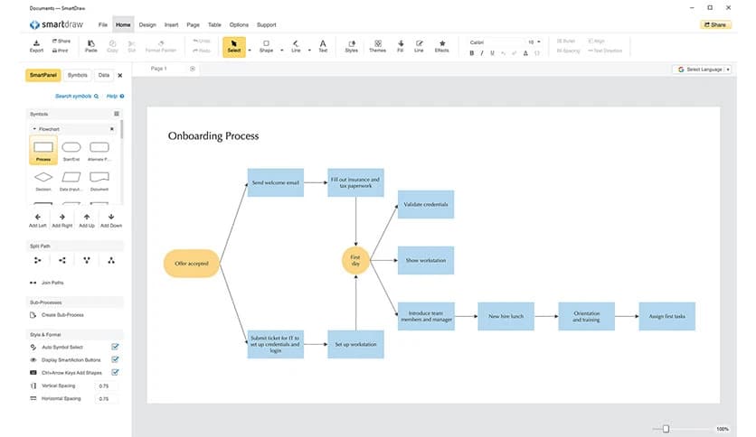Click the Vertical Spacing value field
The image size is (756, 437).
pyautogui.click(x=104, y=386)
